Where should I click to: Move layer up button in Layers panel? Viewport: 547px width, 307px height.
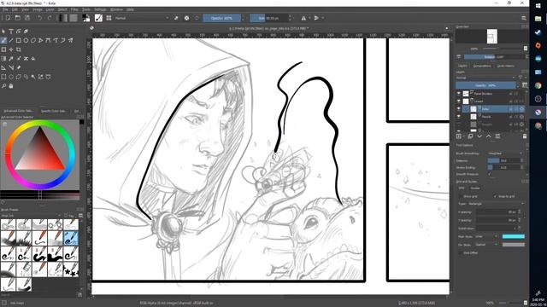tap(488, 136)
